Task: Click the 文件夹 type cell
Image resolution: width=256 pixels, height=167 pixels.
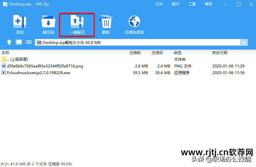Action: (x=180, y=59)
